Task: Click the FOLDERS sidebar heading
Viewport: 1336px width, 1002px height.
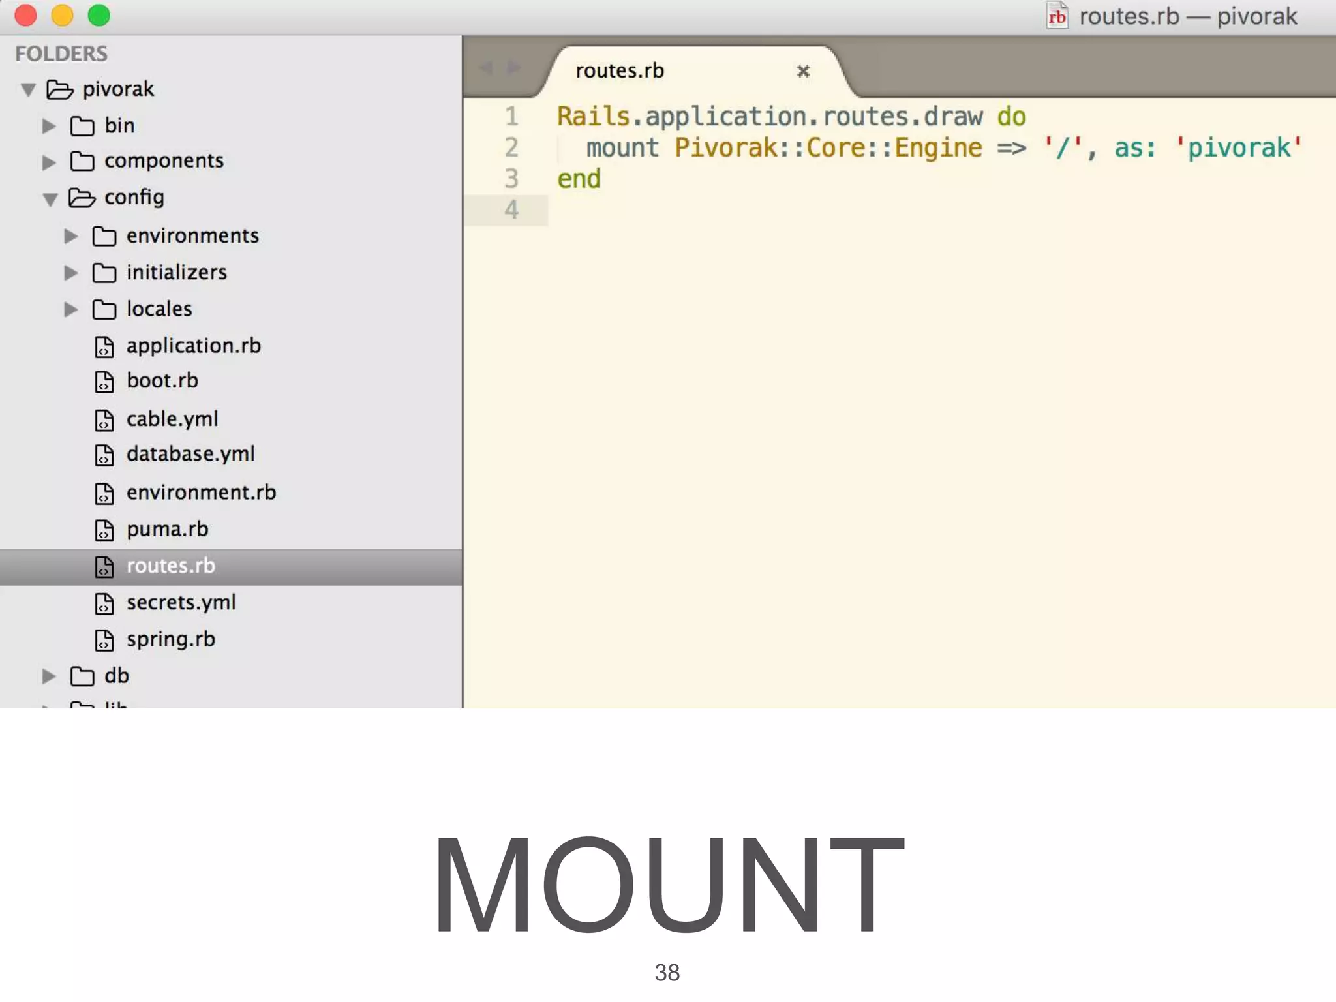Action: 61,53
